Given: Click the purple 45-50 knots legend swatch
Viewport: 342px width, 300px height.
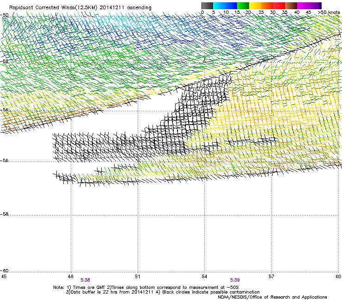Looking at the screenshot, I should coord(315,6).
